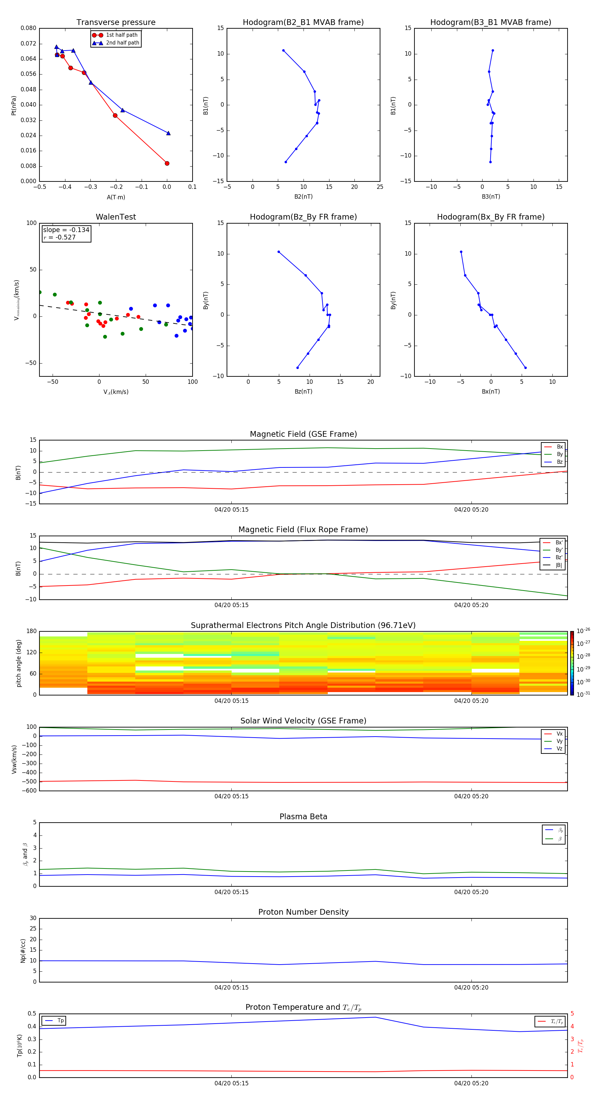Click the "Pt(nPa)" y-axis label
Screen dimensions: 607x1113
14,105
